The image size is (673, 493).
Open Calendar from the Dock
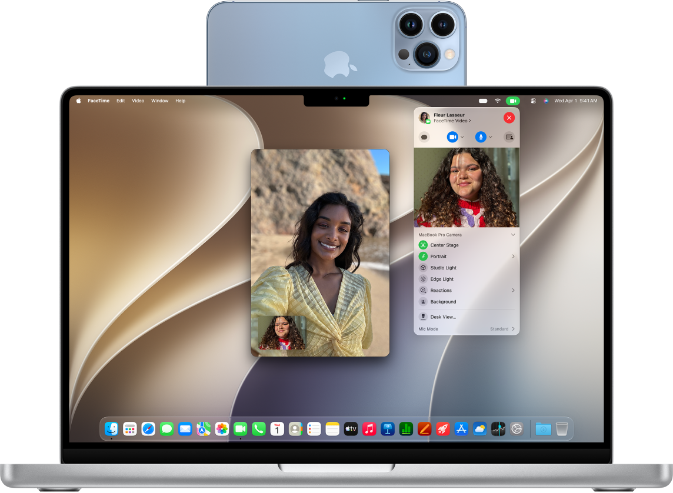point(277,429)
